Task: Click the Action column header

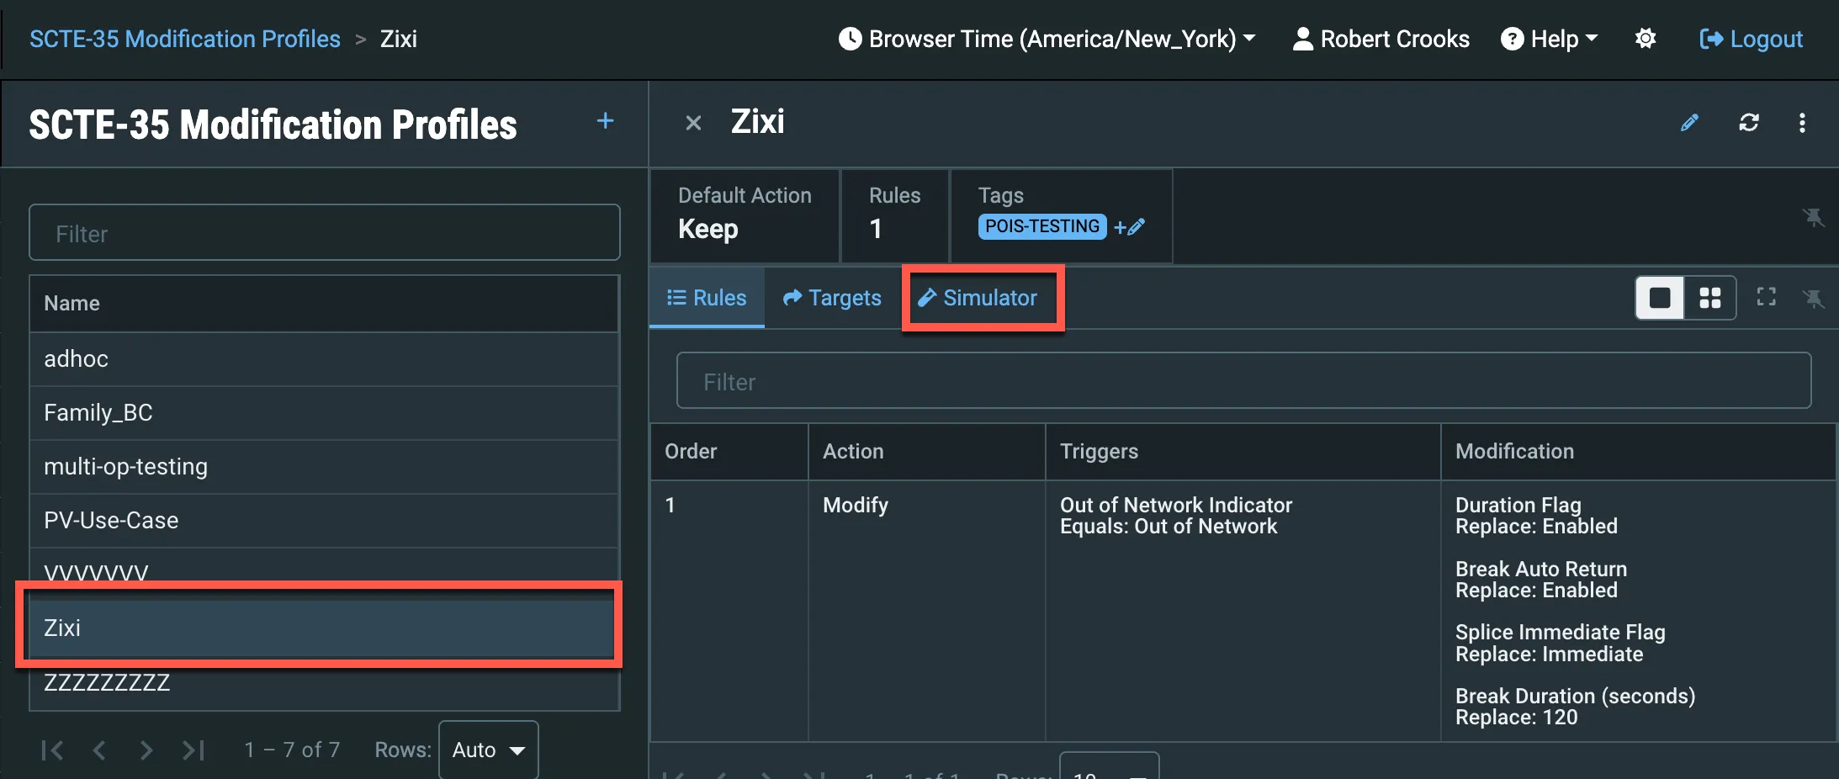Action: [x=927, y=452]
